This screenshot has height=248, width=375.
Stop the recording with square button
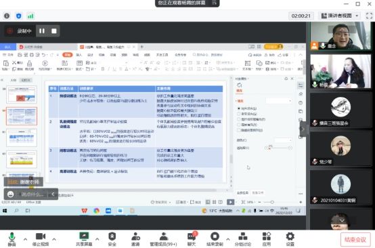[54, 31]
